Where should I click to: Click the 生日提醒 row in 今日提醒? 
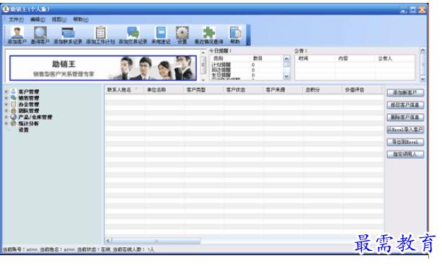click(x=246, y=75)
